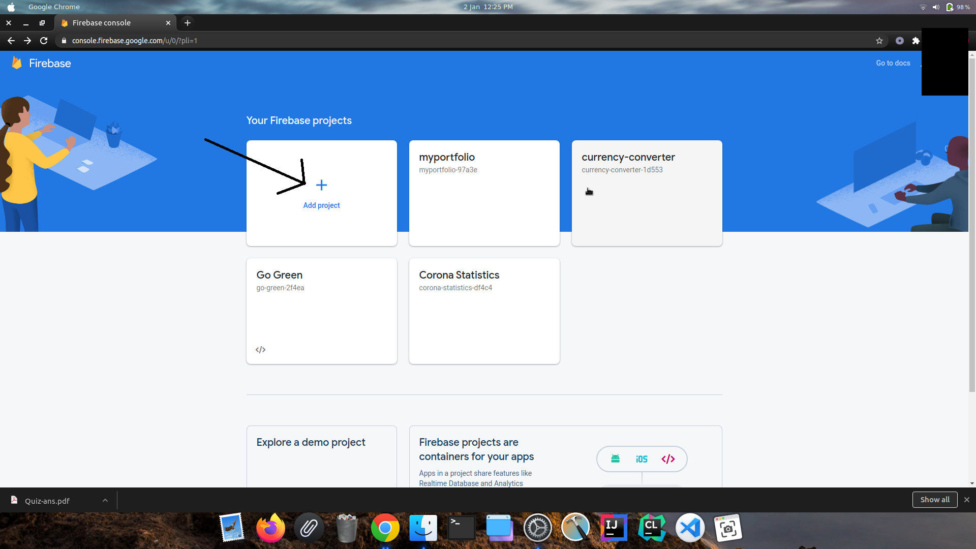Click Show all downloads button

(x=935, y=500)
